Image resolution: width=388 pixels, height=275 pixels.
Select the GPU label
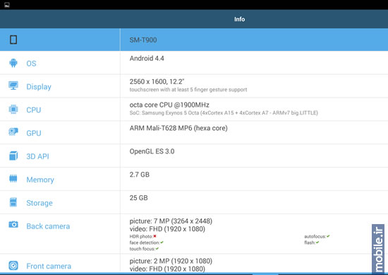point(34,133)
